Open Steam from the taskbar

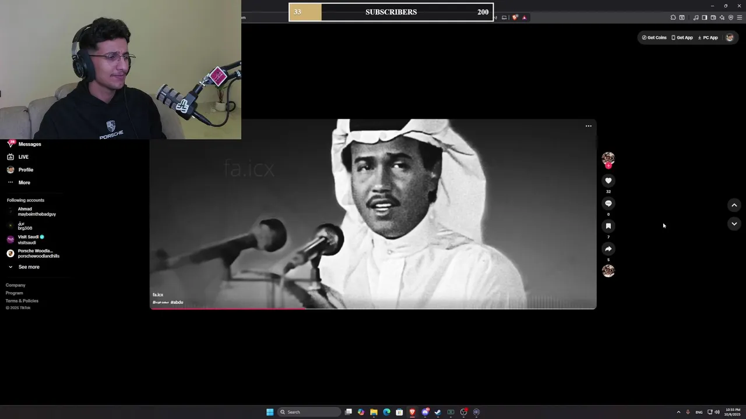click(x=438, y=412)
